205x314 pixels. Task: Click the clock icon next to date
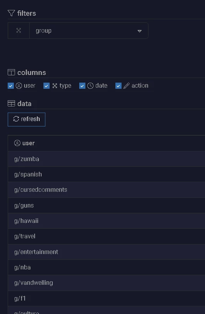(90, 86)
